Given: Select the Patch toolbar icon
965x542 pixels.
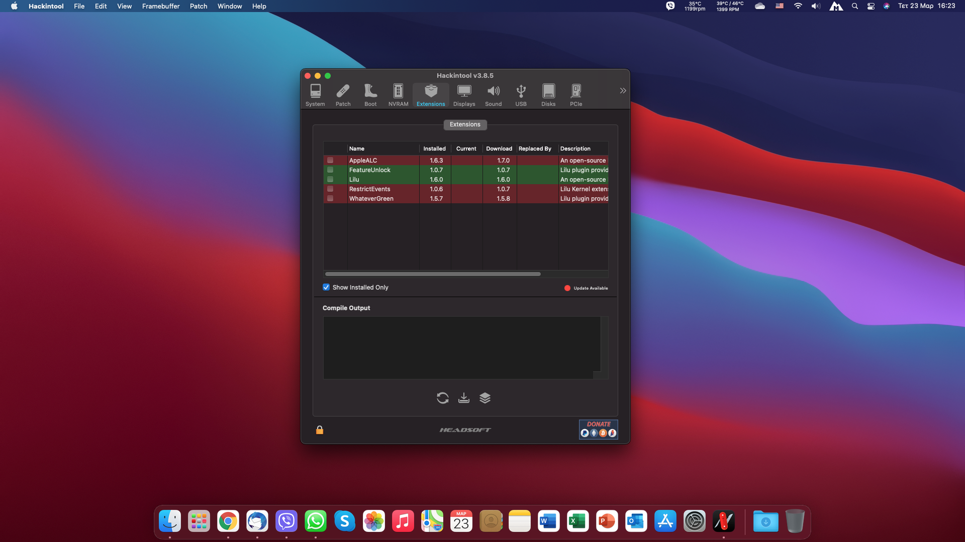Looking at the screenshot, I should click(343, 95).
